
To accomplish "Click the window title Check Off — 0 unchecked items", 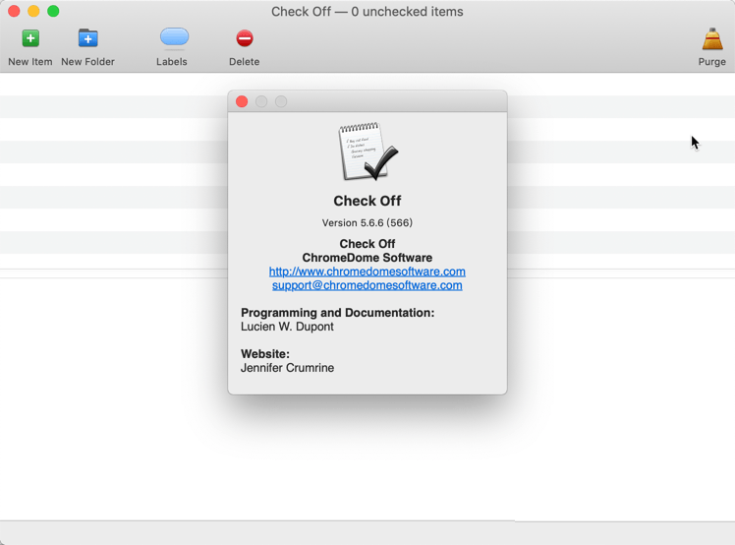I will [x=367, y=12].
